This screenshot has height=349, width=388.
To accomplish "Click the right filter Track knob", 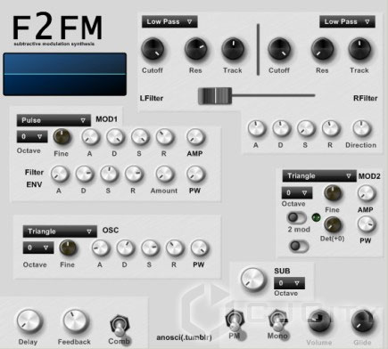I will (x=359, y=49).
